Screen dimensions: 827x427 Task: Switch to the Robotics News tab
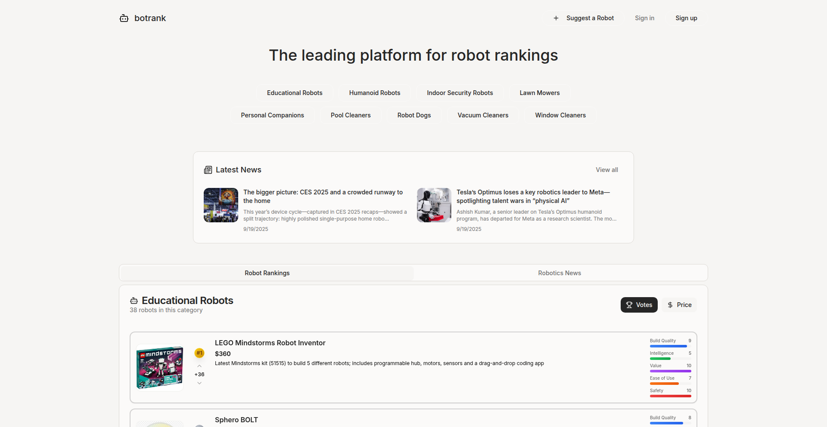(560, 273)
